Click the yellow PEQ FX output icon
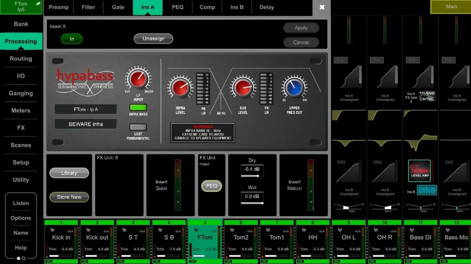This screenshot has height=264, width=471. (x=212, y=186)
